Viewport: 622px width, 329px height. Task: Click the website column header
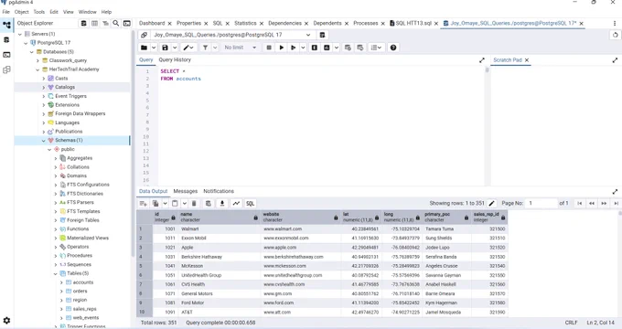click(x=300, y=217)
